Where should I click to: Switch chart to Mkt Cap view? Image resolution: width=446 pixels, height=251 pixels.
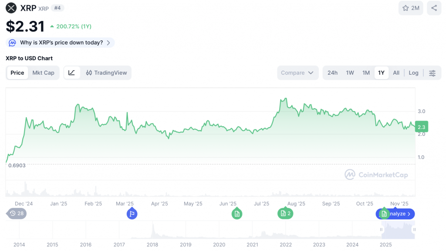click(x=44, y=73)
